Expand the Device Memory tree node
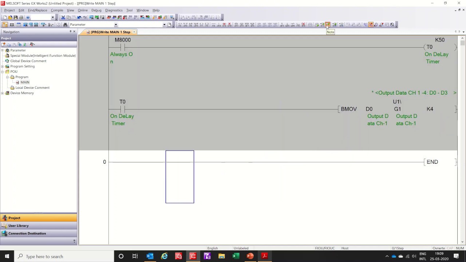 coord(3,93)
